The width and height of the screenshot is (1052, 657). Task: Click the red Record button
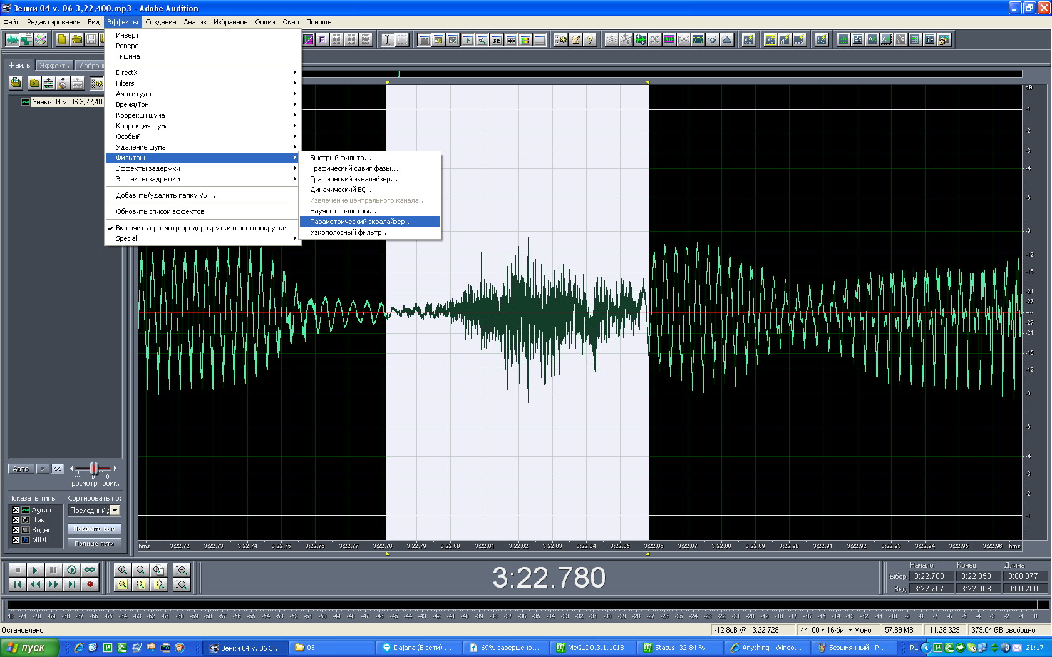(90, 584)
